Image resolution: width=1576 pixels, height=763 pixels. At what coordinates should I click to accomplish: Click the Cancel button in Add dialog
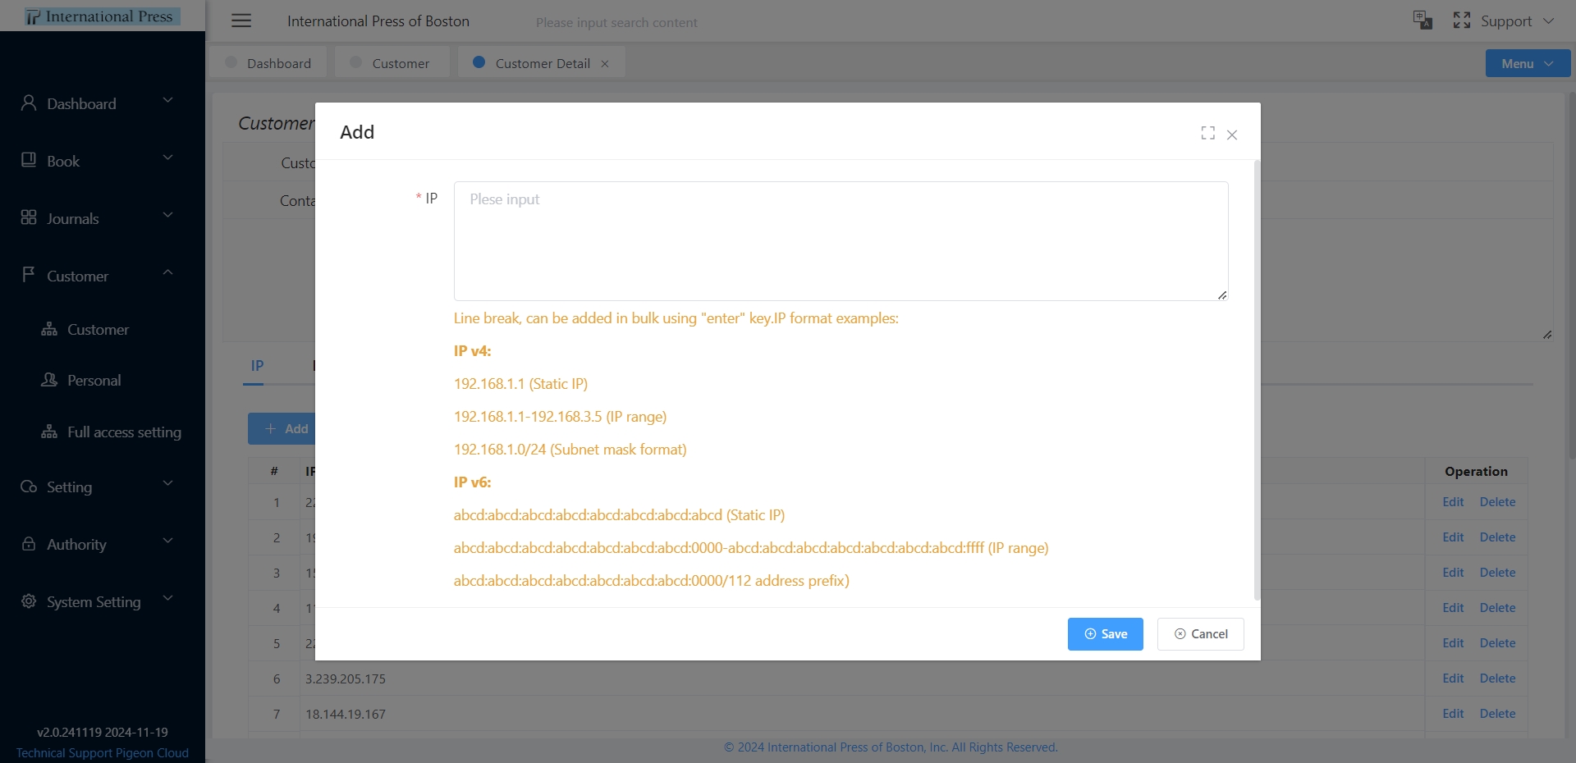[x=1201, y=634]
